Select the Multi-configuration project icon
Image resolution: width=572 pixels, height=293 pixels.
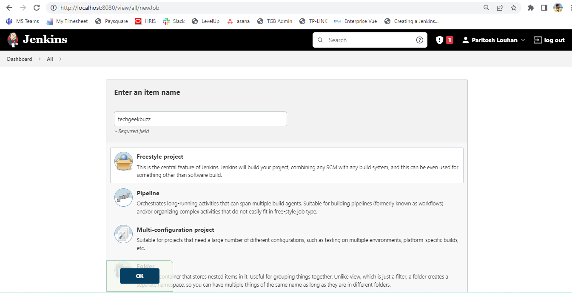[123, 234]
